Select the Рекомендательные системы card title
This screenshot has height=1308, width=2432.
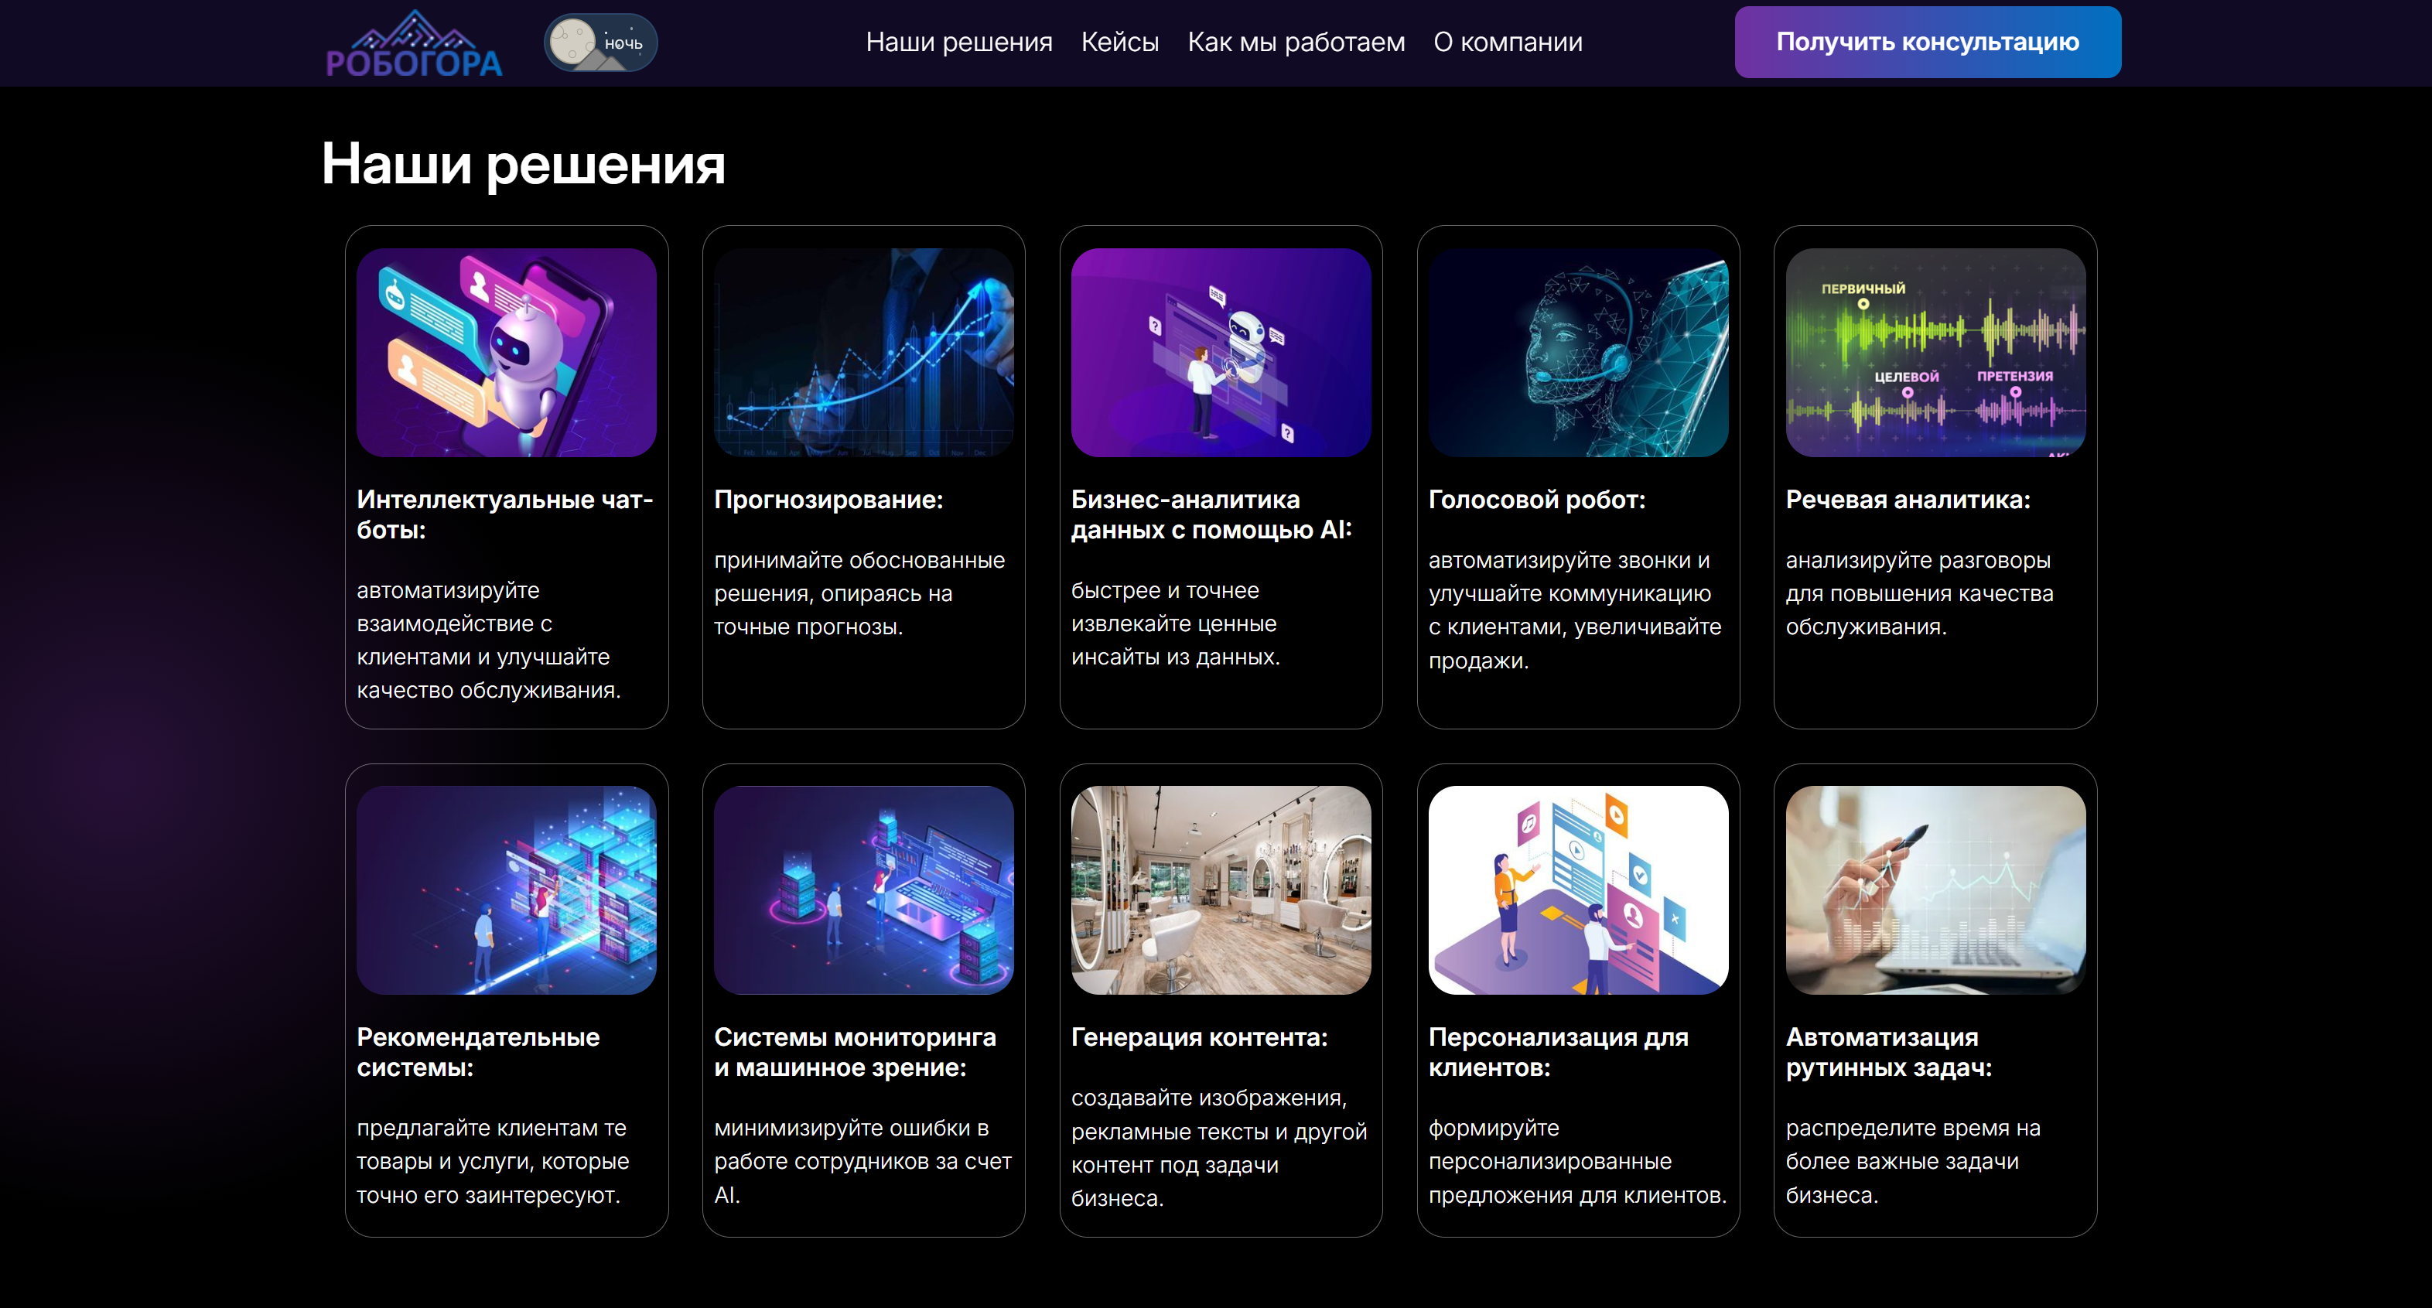pyautogui.click(x=478, y=1051)
